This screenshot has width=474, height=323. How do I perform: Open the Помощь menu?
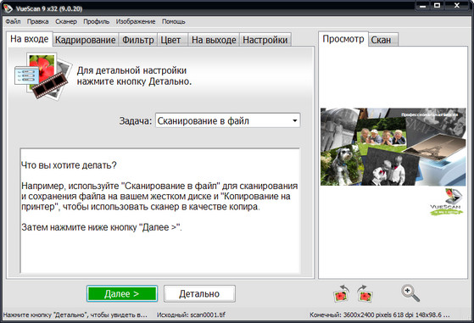174,21
